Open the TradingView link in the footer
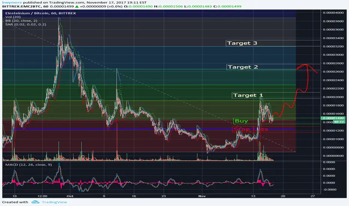349x206 pixels. pyautogui.click(x=54, y=202)
